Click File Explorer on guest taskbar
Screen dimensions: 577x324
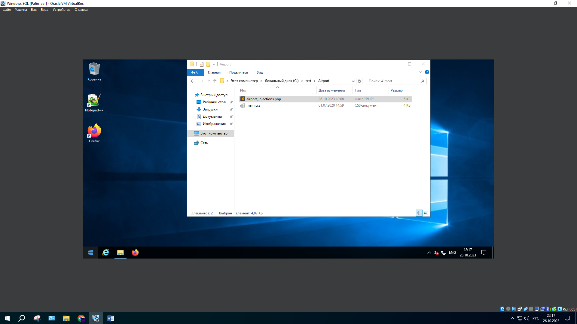coord(121,253)
